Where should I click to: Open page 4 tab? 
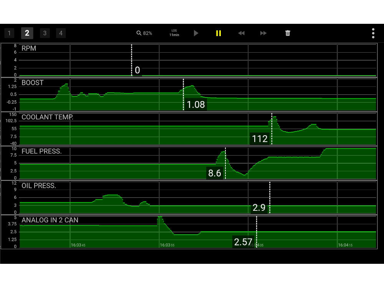[61, 33]
